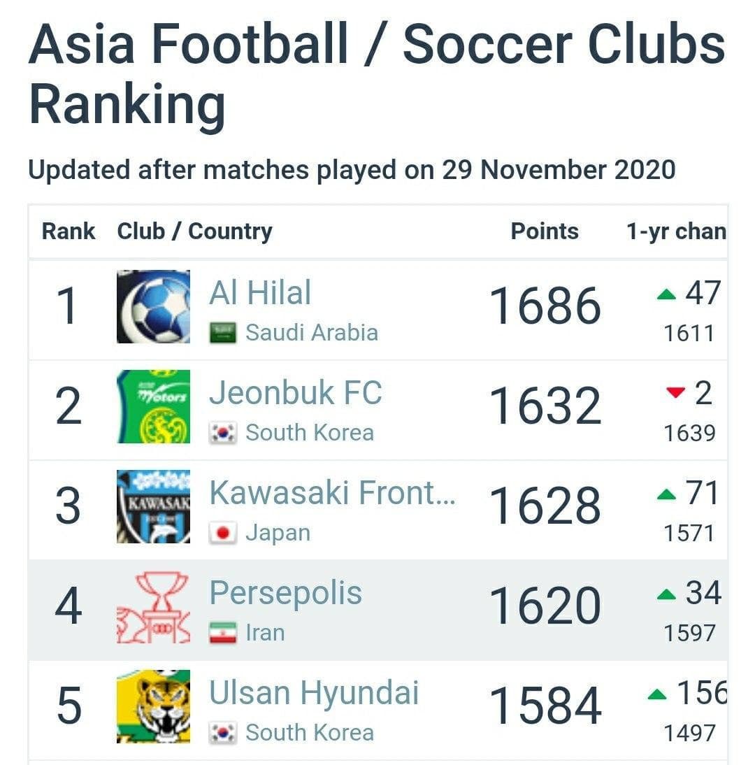
Task: Click the Saudi Arabia flag icon
Action: [x=224, y=333]
